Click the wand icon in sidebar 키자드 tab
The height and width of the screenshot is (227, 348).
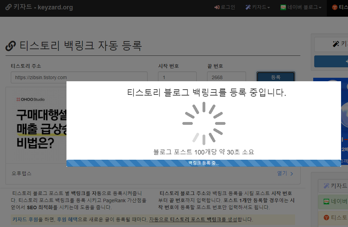[x=326, y=186]
